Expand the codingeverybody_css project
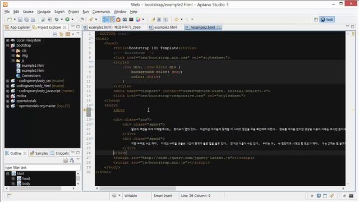 click(7, 81)
